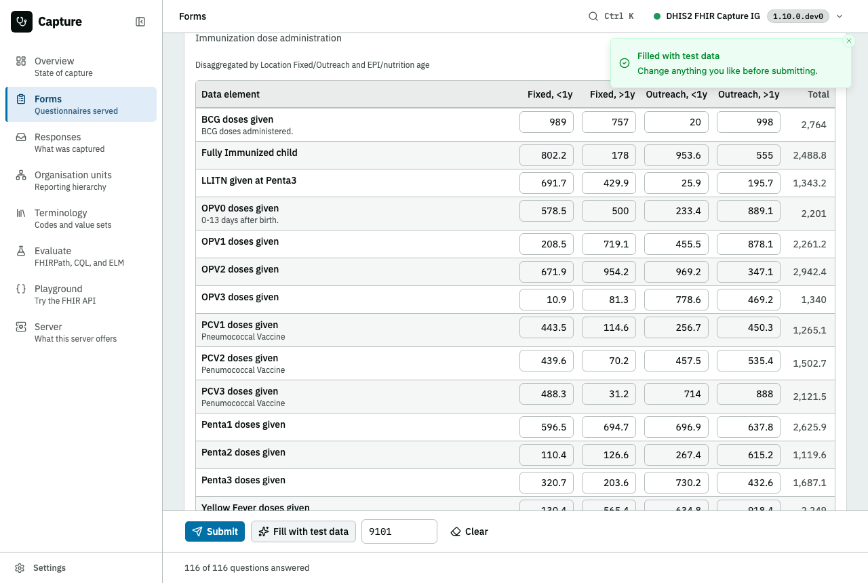Open the Overview page

click(81, 66)
